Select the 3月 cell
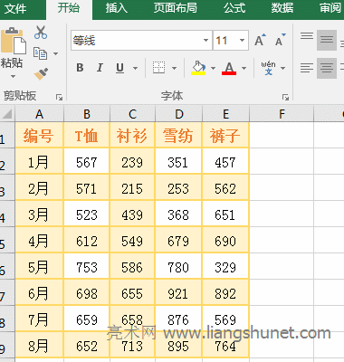Screen dimensions: 344x362 point(39,214)
